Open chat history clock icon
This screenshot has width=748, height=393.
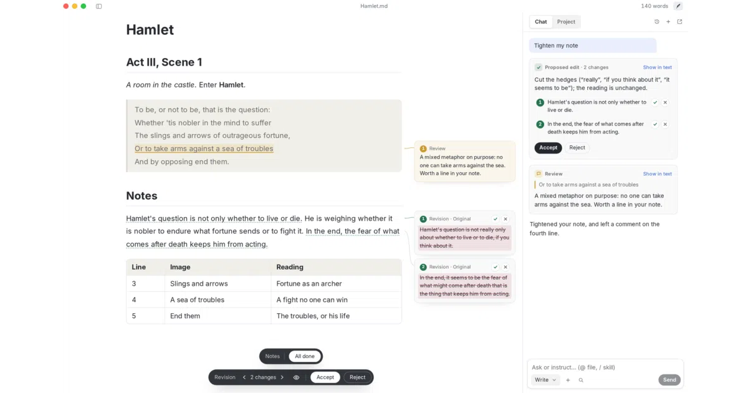tap(656, 22)
